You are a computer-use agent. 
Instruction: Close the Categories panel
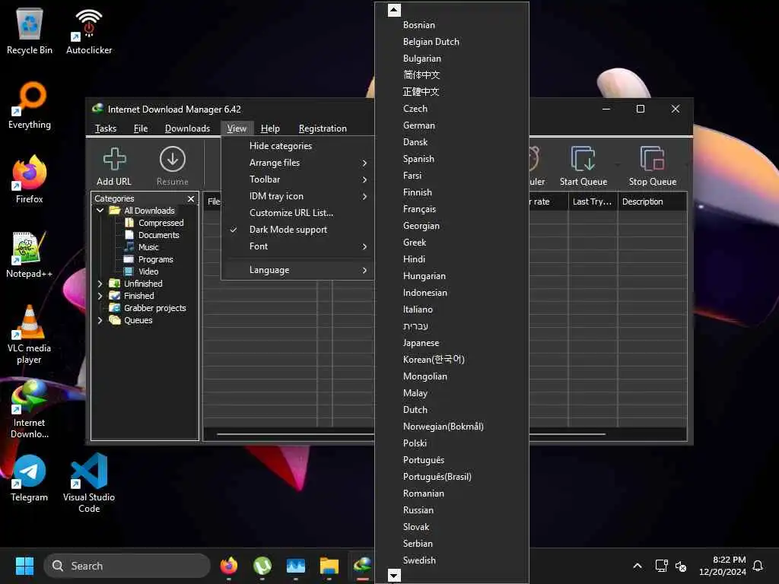point(191,198)
